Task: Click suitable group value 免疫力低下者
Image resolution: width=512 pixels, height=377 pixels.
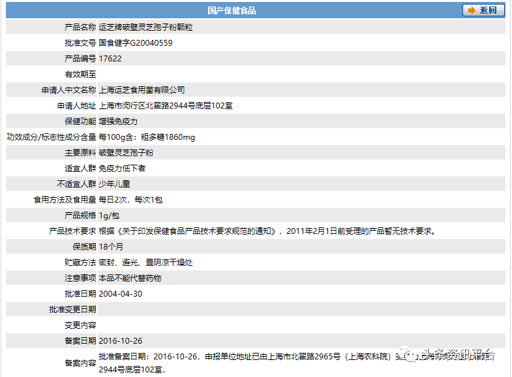Action: (x=122, y=169)
